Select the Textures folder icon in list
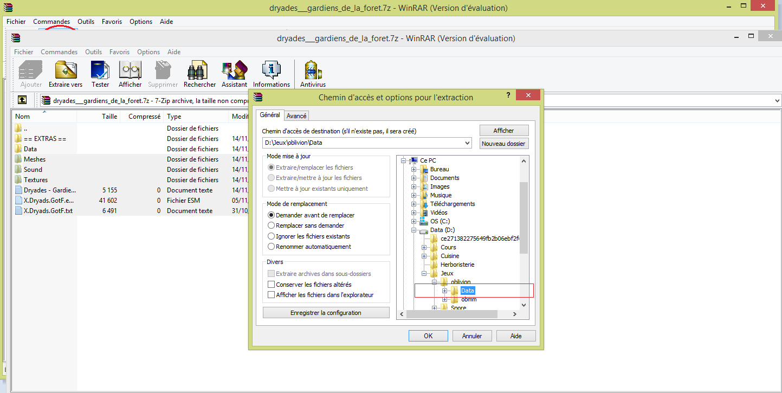 (18, 180)
